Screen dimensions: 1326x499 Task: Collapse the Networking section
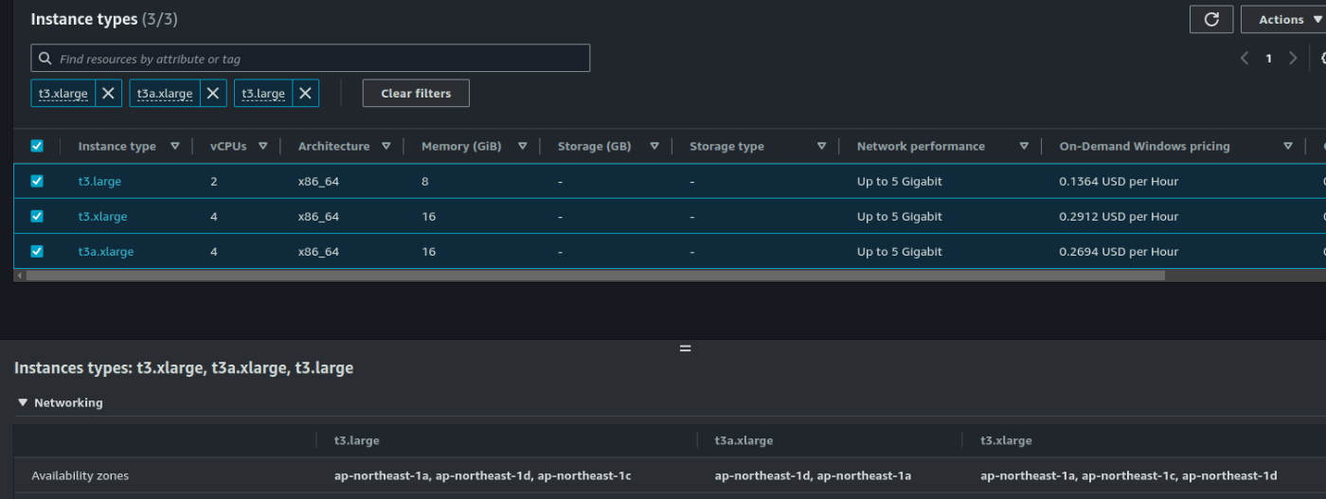[x=23, y=402]
